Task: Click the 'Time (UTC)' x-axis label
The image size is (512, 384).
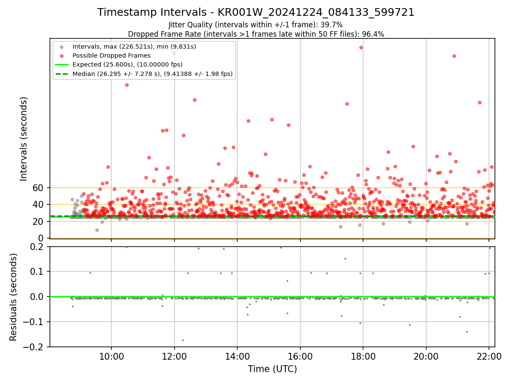Action: pos(272,369)
